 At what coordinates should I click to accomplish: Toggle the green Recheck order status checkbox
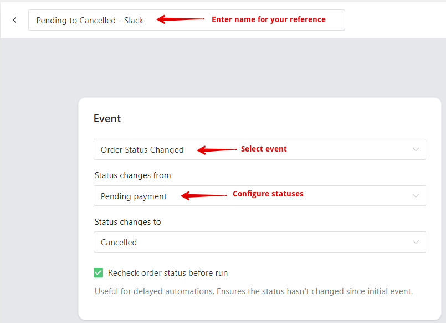point(99,272)
